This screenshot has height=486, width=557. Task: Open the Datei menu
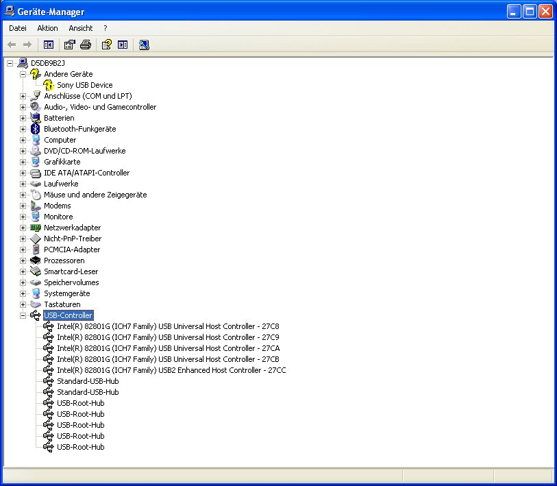17,28
